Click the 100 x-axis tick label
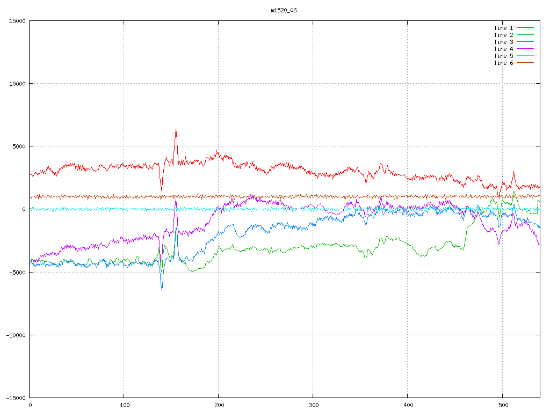This screenshot has height=412, width=550. click(124, 405)
